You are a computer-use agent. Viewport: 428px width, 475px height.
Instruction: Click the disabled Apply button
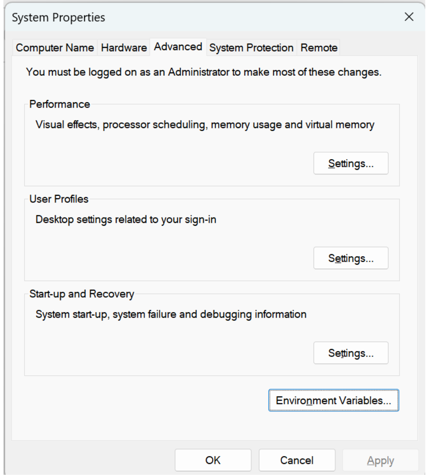pyautogui.click(x=381, y=460)
